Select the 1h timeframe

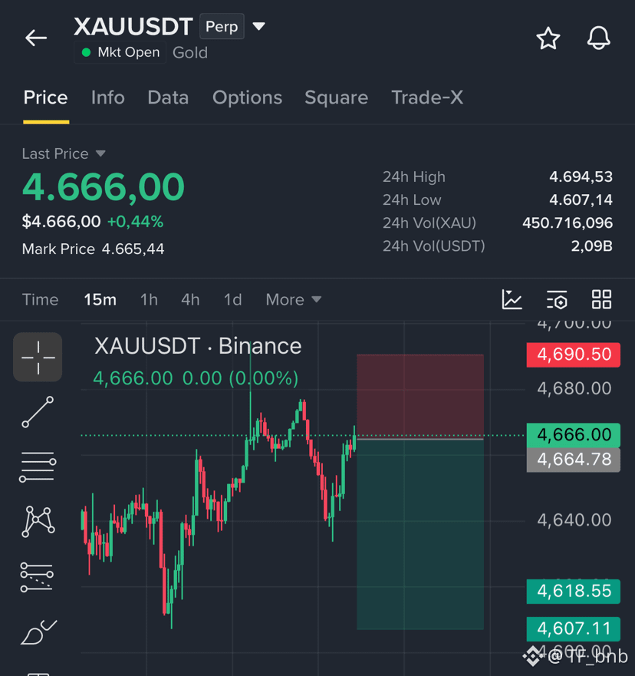pos(149,299)
